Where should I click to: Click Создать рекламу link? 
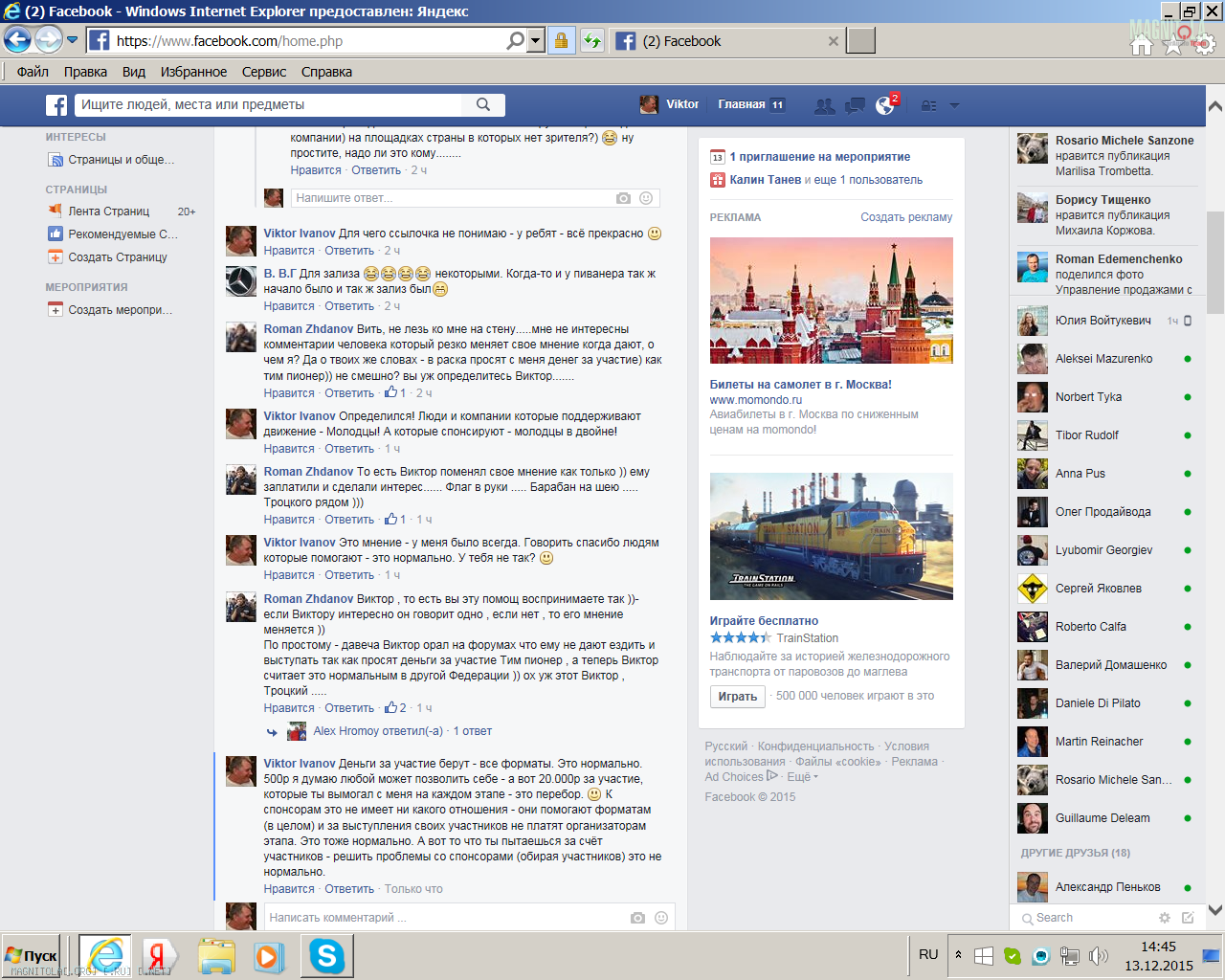click(x=906, y=217)
